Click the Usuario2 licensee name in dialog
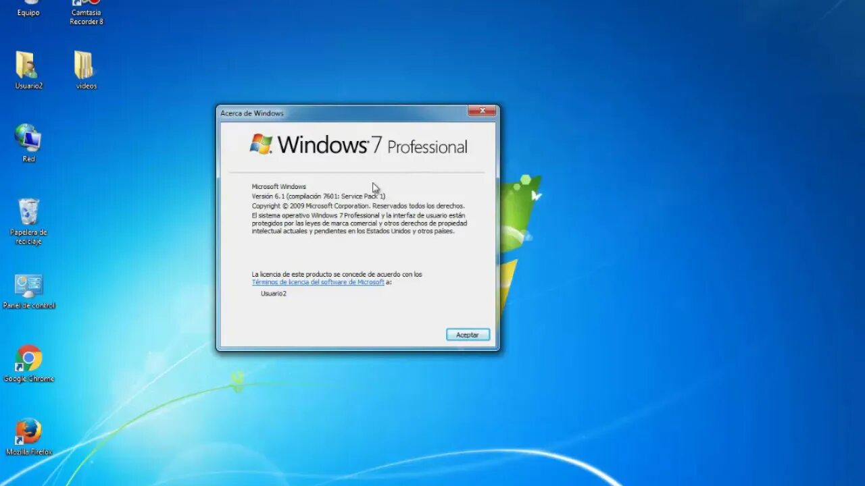Viewport: 865px width, 486px height. (x=274, y=294)
